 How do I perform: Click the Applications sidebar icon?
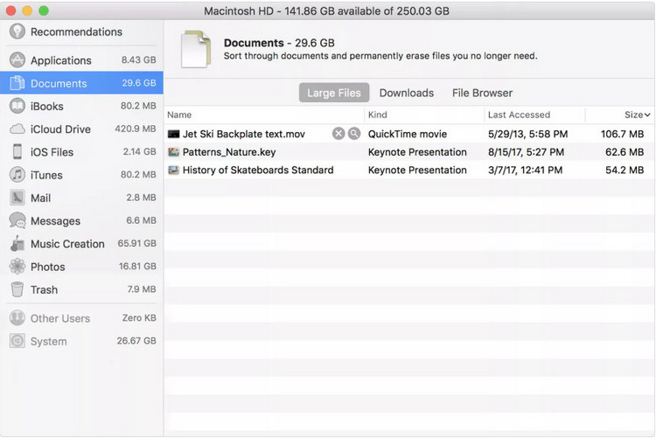(17, 59)
